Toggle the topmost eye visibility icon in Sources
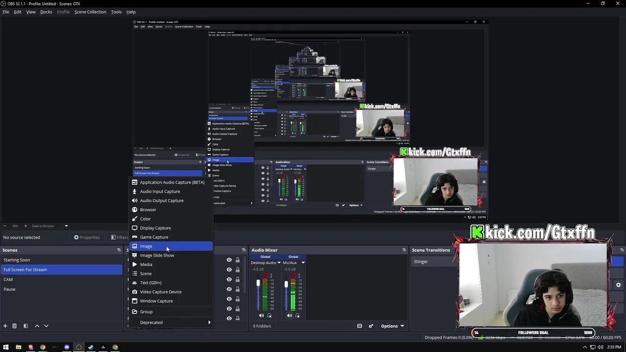The height and width of the screenshot is (352, 626). (x=229, y=260)
